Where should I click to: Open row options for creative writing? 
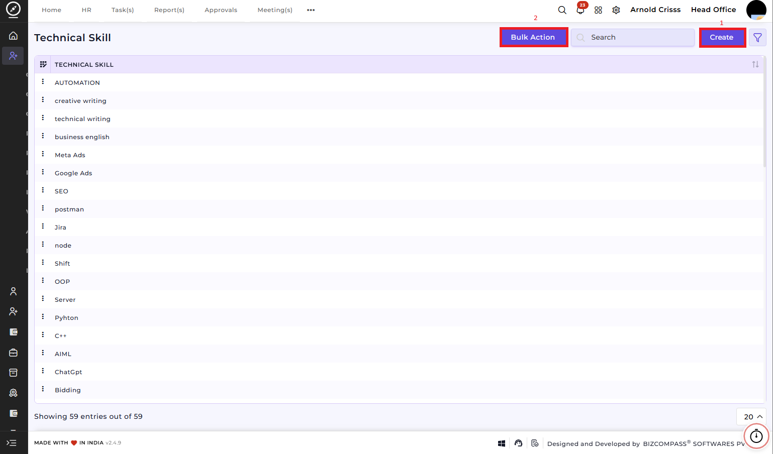point(43,99)
